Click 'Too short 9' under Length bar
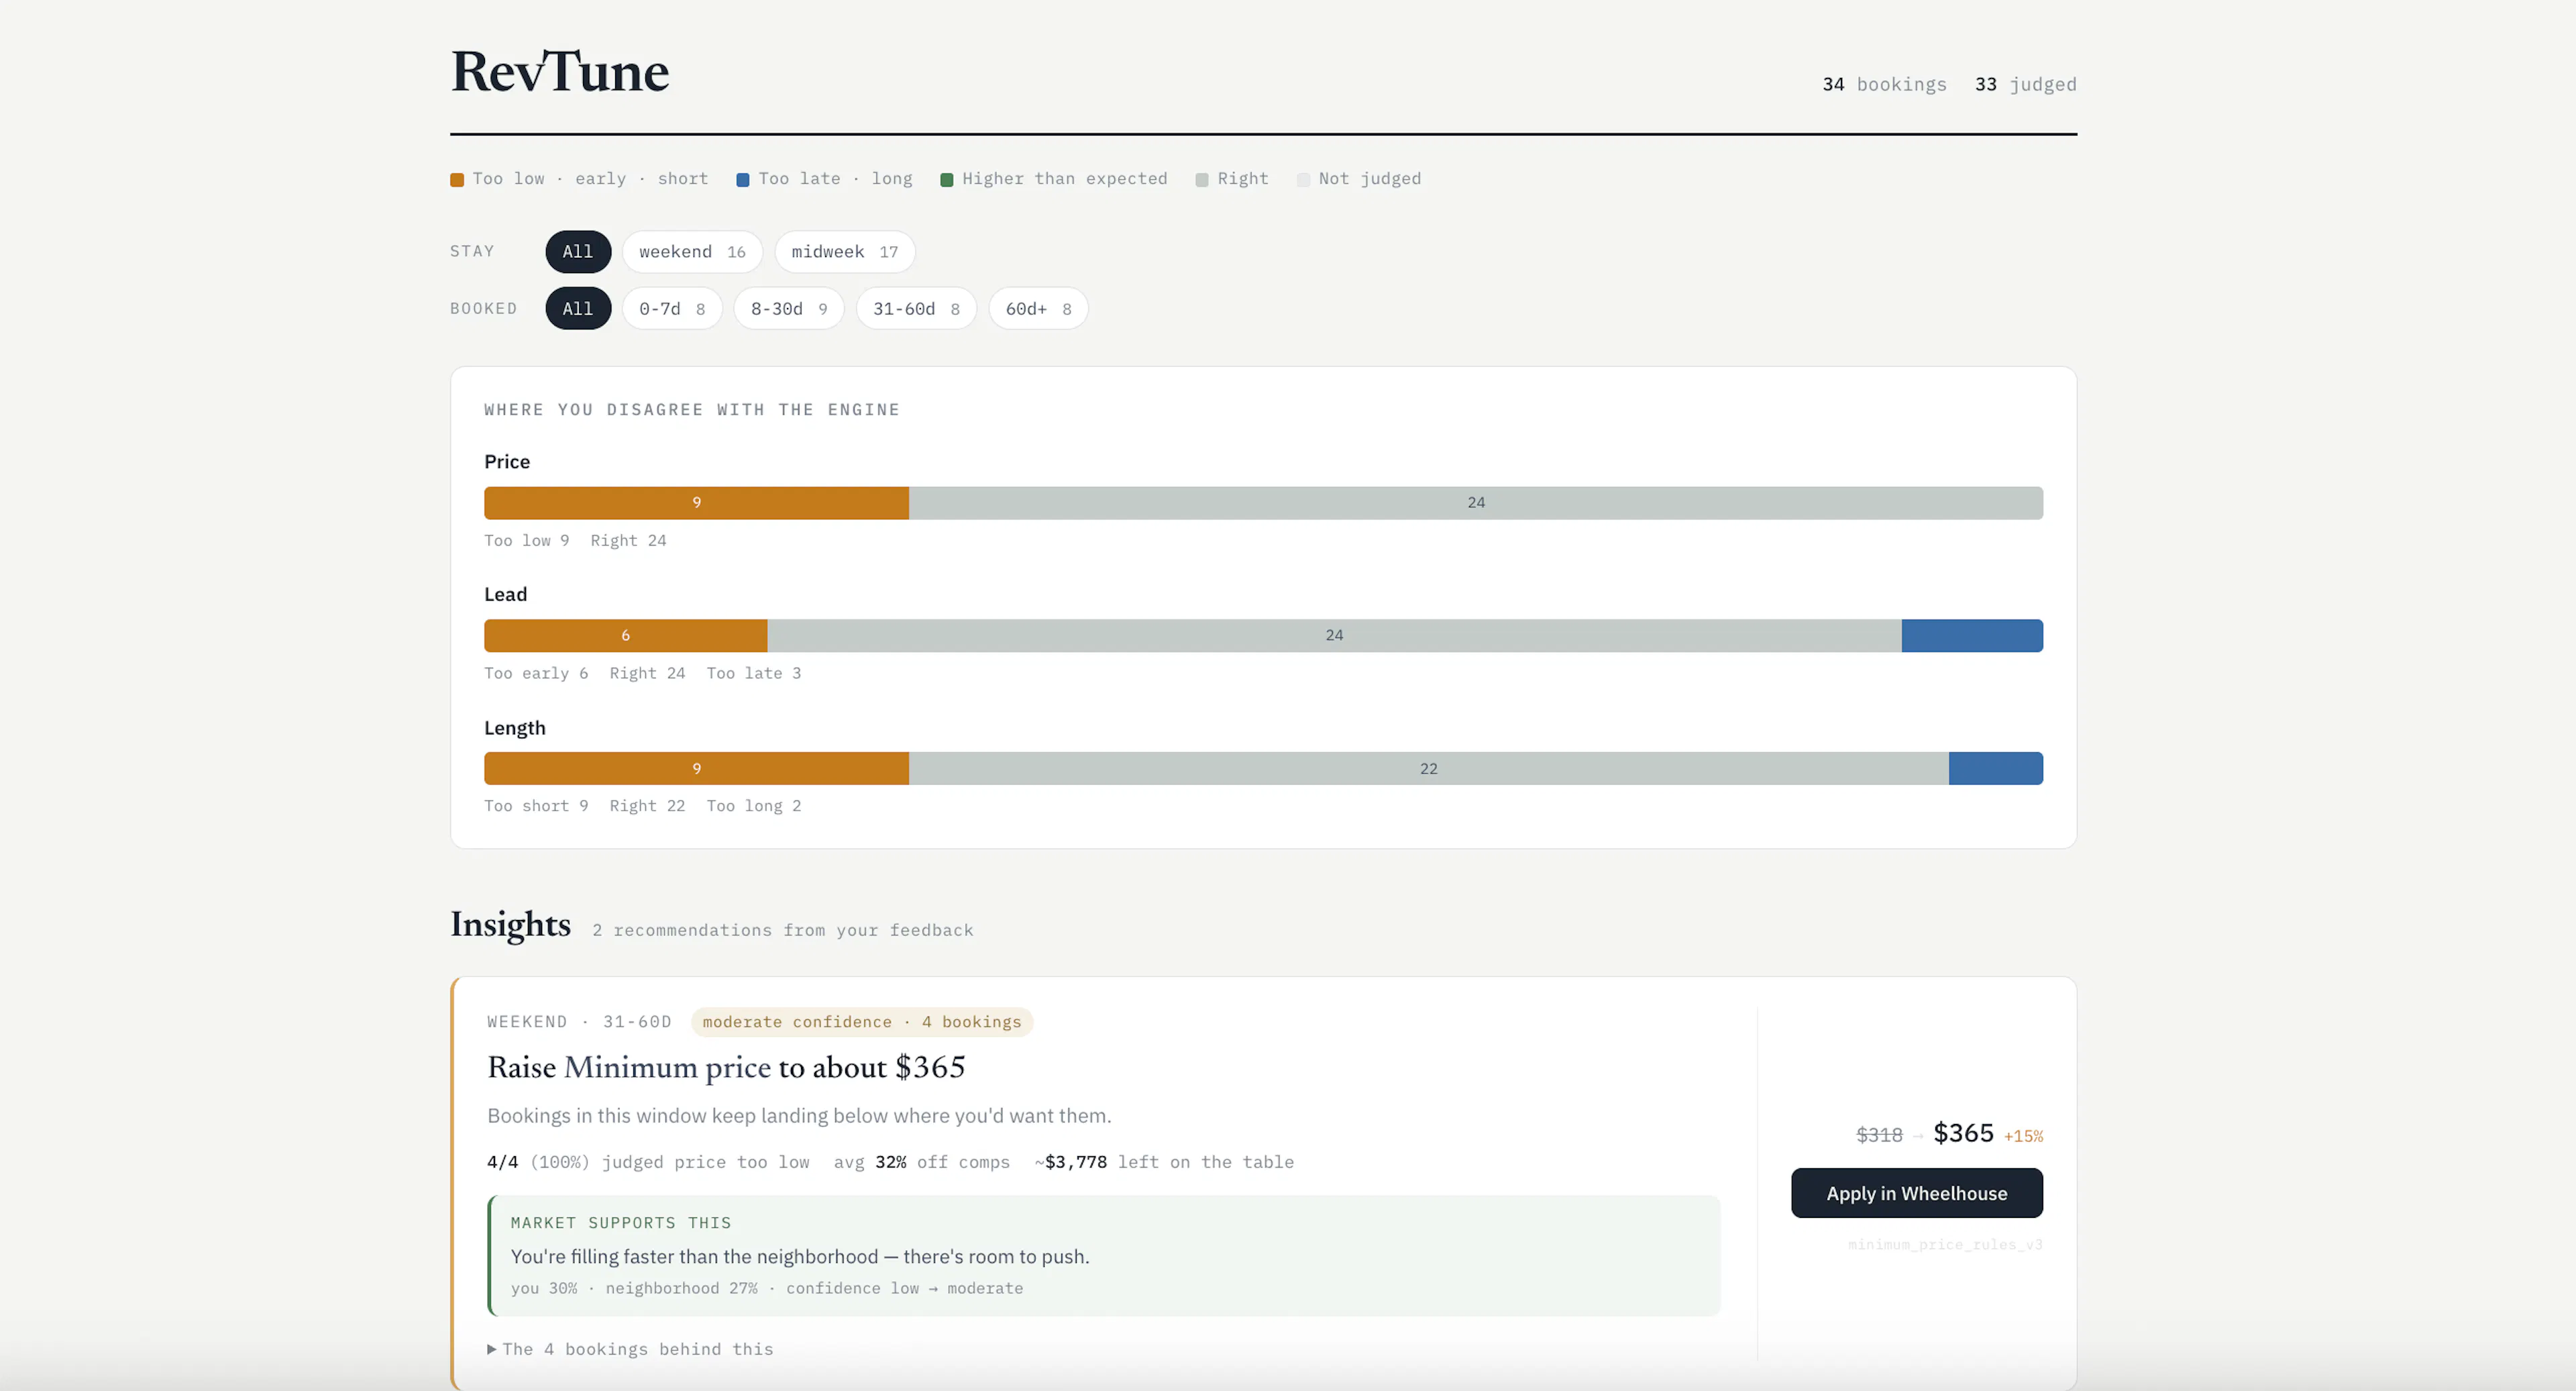 point(536,806)
